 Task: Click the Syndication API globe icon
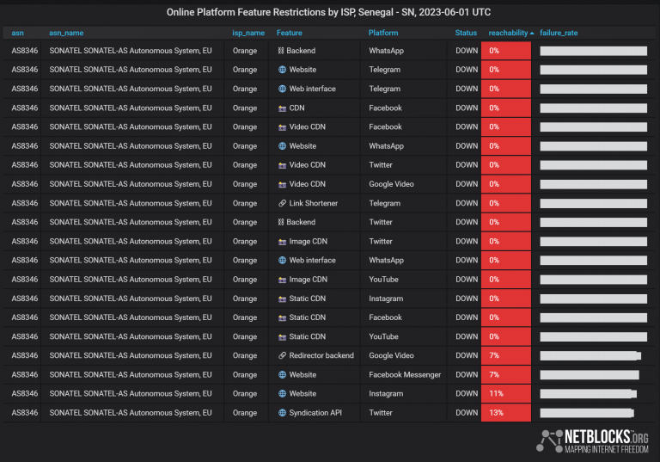click(282, 413)
